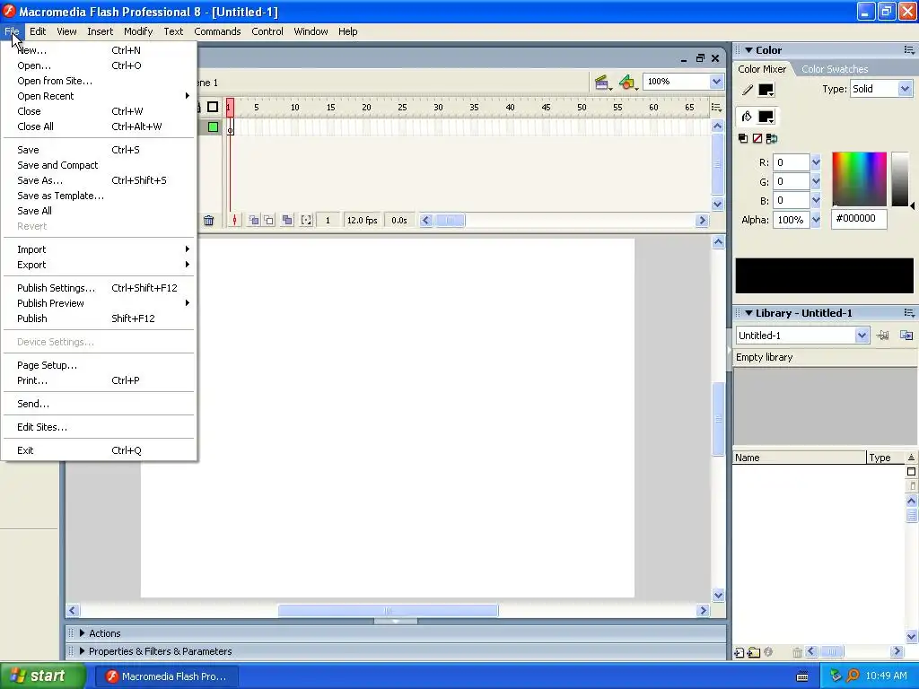Click the New Folder icon in Library
The height and width of the screenshot is (689, 919).
click(x=754, y=652)
